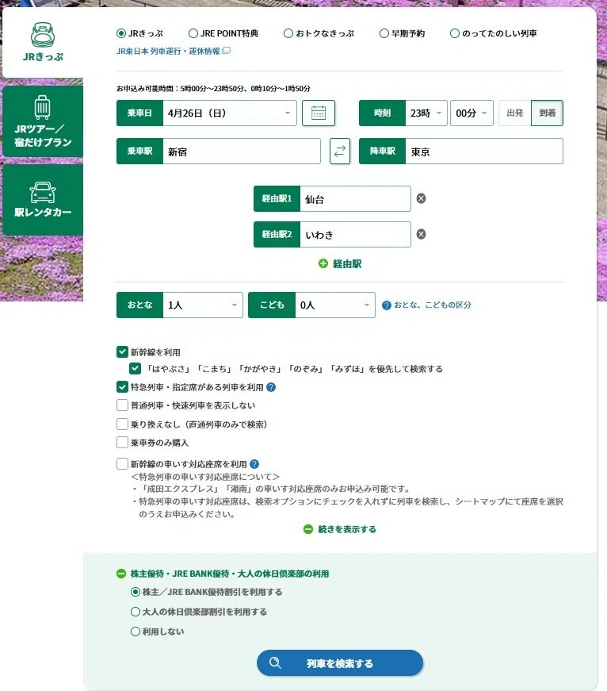The image size is (607, 691).
Task: Collapse options via 続きを表示する minus icon
Action: 308,529
